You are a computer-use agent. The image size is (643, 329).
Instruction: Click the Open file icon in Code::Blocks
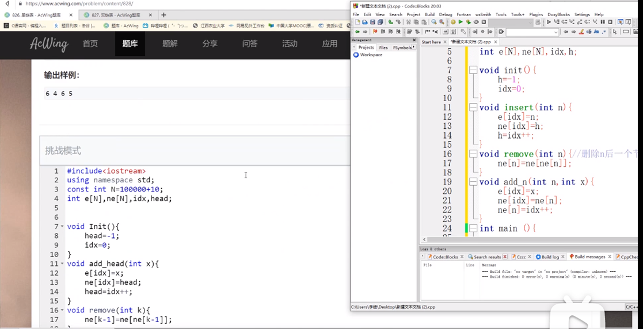click(365, 22)
